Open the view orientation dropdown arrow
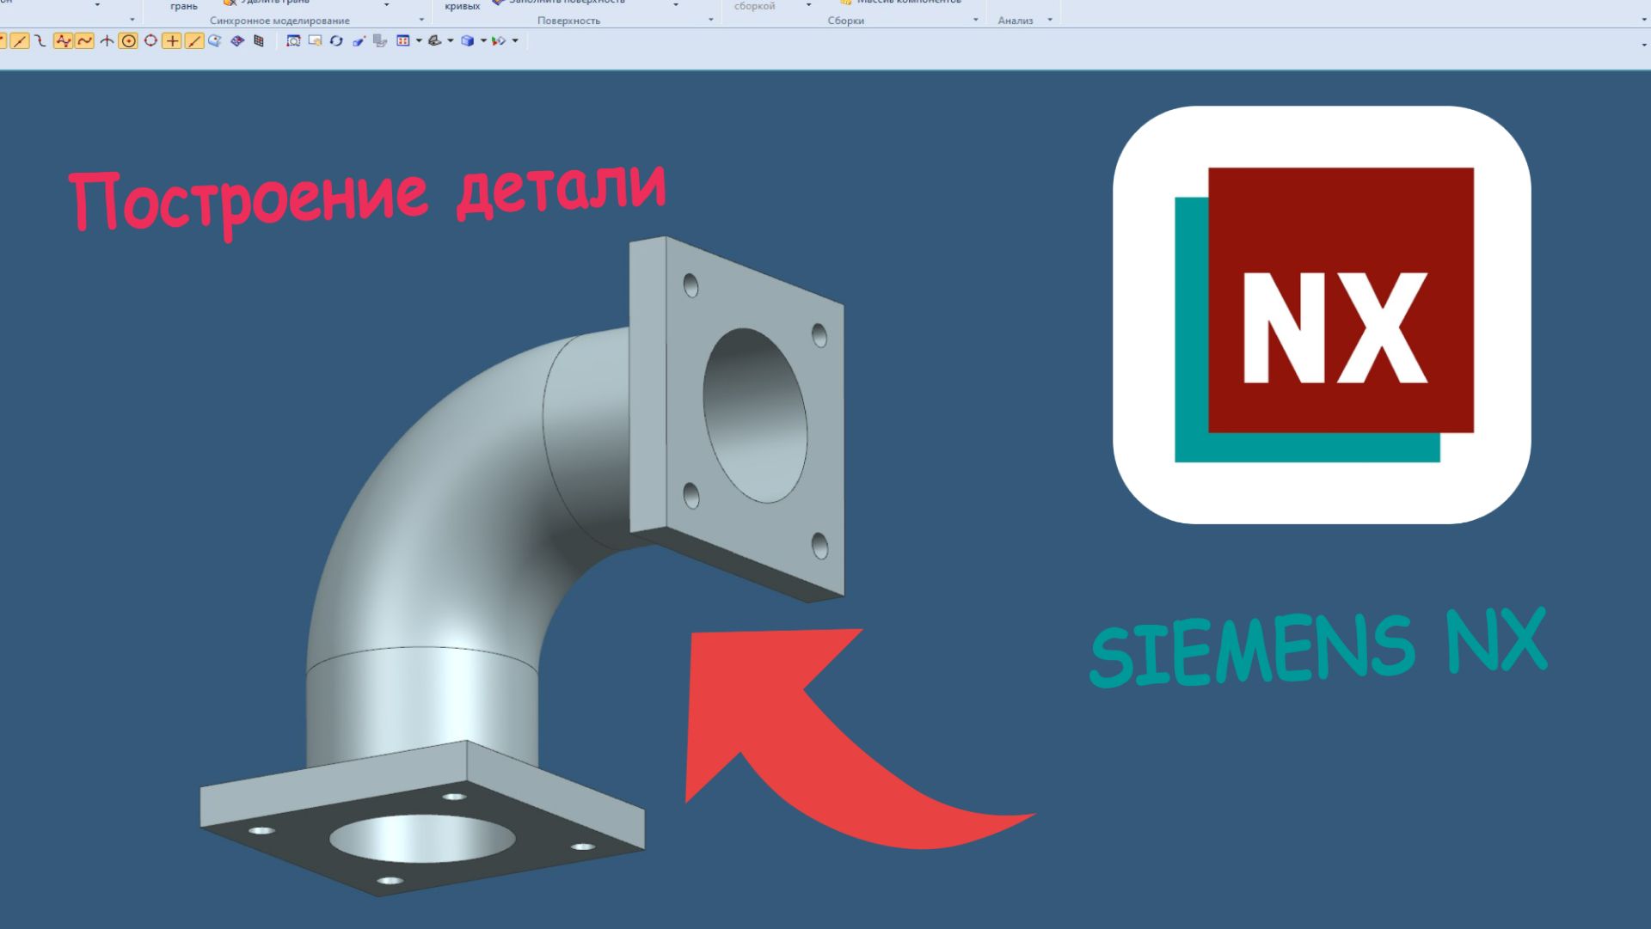 (x=451, y=40)
